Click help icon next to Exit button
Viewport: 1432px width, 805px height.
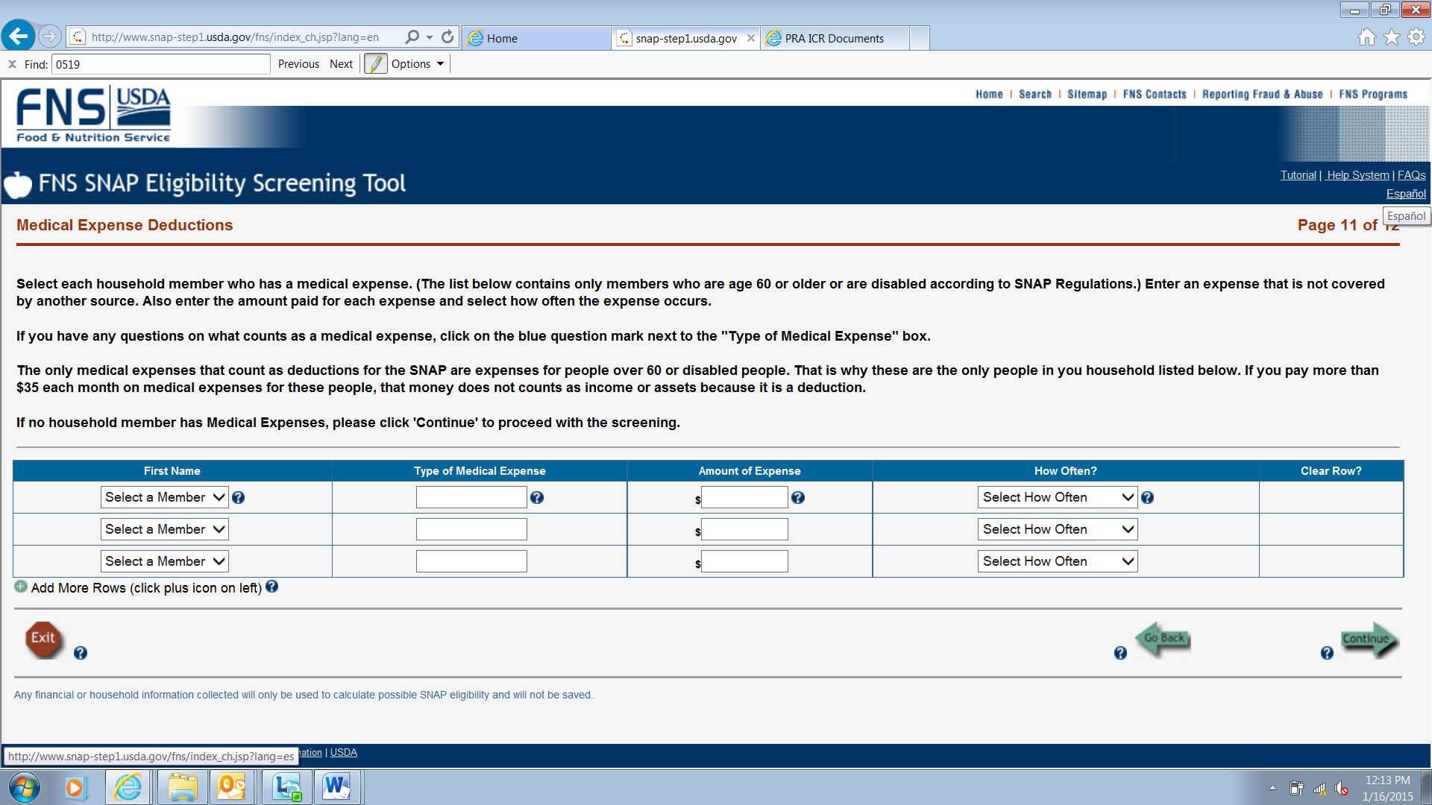81,653
